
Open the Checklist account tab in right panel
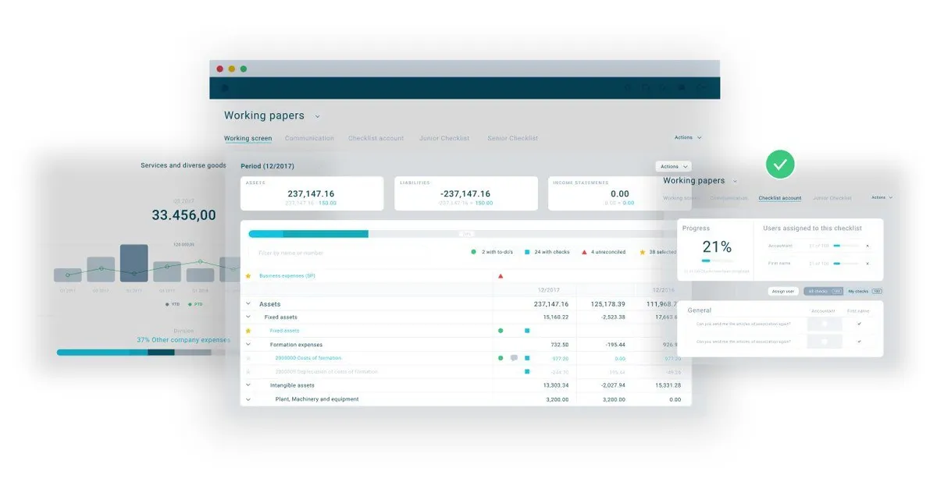click(780, 198)
